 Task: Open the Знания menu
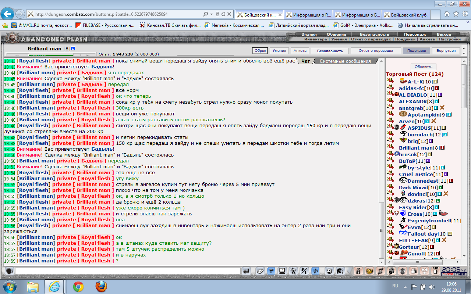[x=309, y=35]
